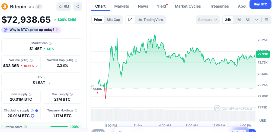Click the 8:00 PM time axis label
This screenshot has width=275, height=132.
click(x=111, y=125)
